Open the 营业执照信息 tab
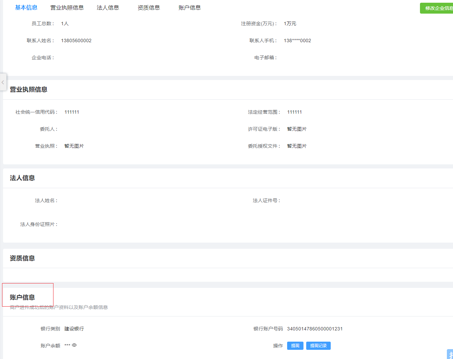 (x=67, y=7)
